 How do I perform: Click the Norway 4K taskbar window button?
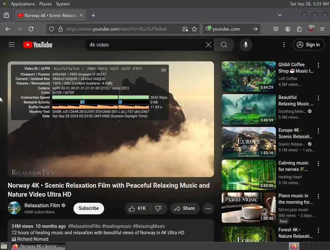[38, 246]
